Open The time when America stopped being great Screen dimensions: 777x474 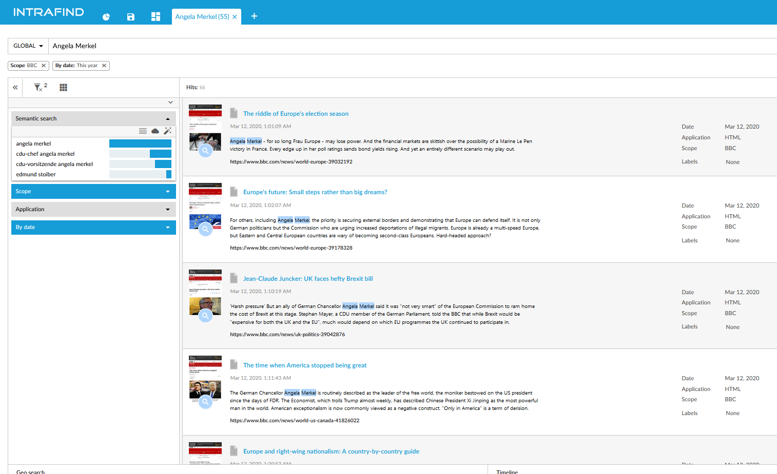point(305,365)
